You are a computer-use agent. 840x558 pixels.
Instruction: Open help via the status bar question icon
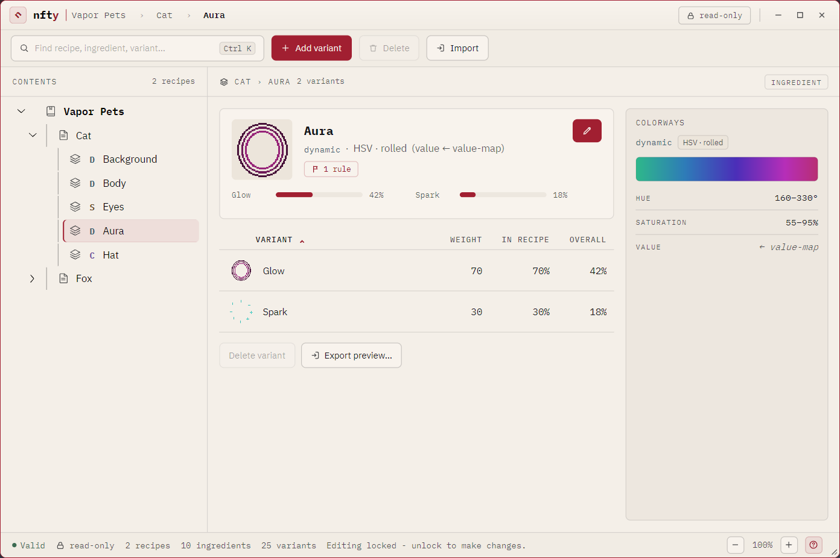tap(813, 545)
